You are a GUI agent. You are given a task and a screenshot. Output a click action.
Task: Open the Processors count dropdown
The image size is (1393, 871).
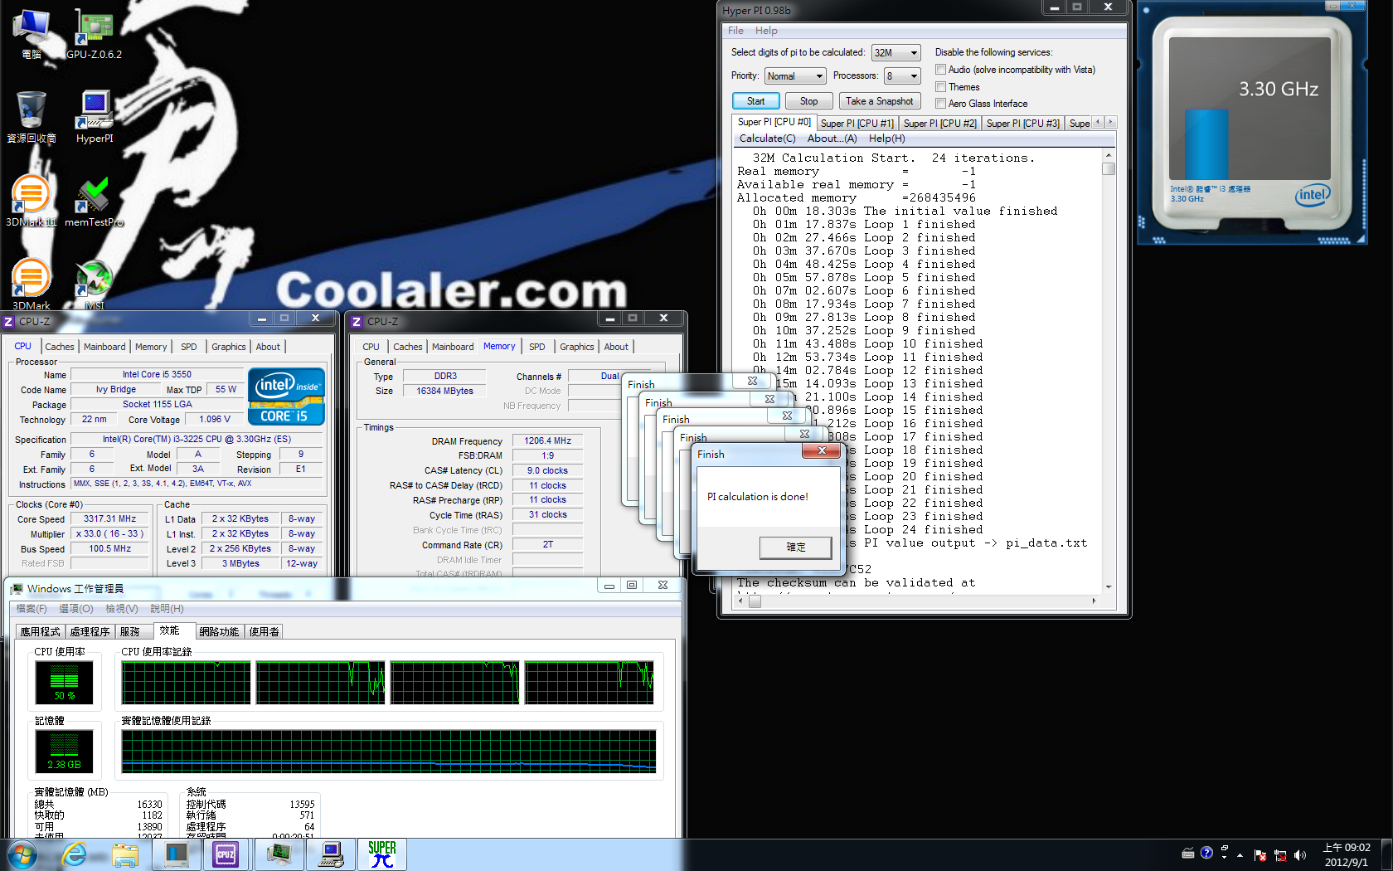(903, 76)
